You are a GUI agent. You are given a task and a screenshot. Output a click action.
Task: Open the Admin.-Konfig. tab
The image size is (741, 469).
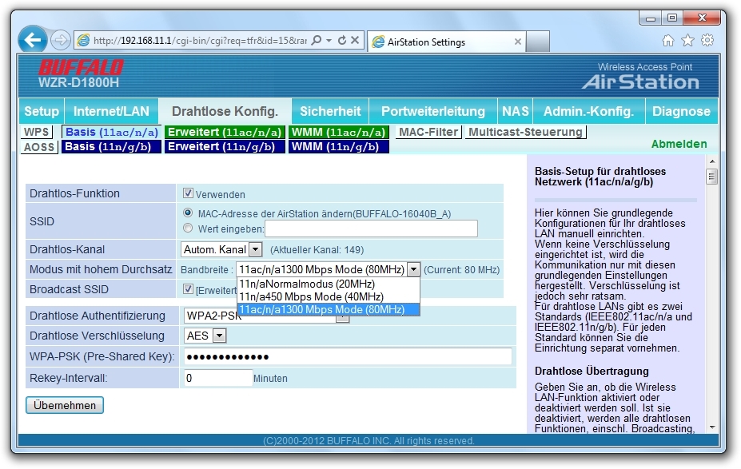point(589,111)
